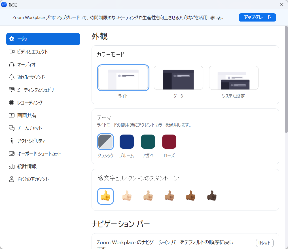Select the システム設定 color mode thumbnail
This screenshot has width=288, height=249.
click(x=234, y=78)
